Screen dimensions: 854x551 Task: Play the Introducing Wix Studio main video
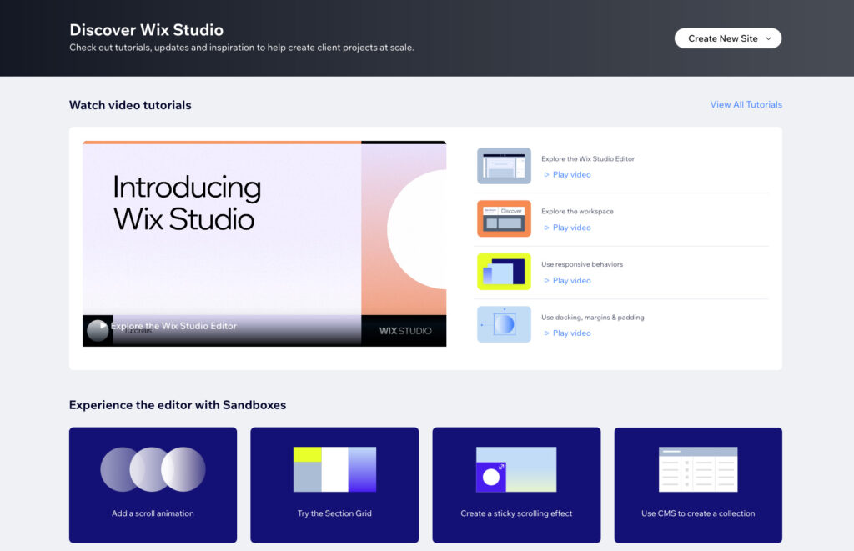click(264, 243)
